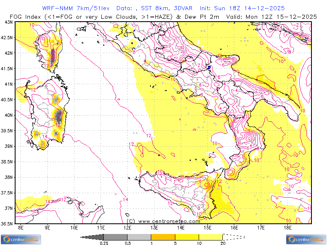Click the 13E longitude axis label
This screenshot has height=245, width=327.
tap(154, 227)
